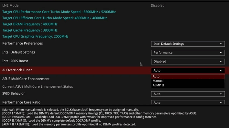Choose AEMP II in the overclock tuner list
Viewport: 229px width, 128px height.
coord(188,85)
